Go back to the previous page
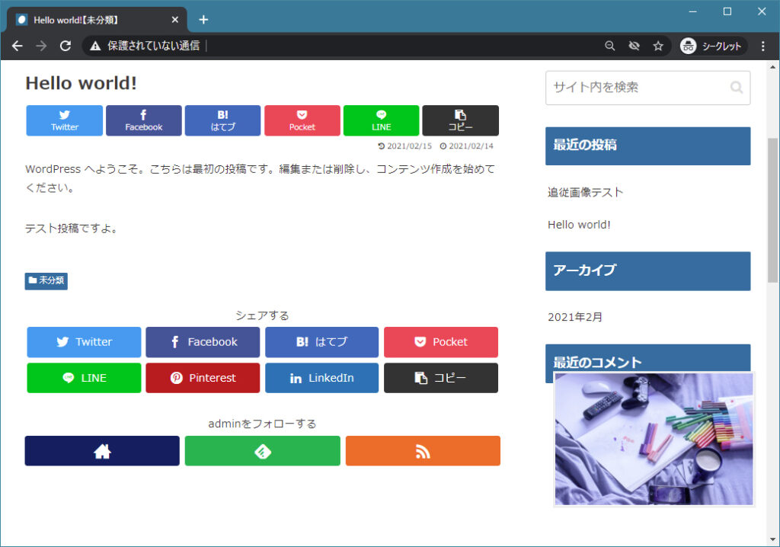The height and width of the screenshot is (547, 780). (x=18, y=46)
